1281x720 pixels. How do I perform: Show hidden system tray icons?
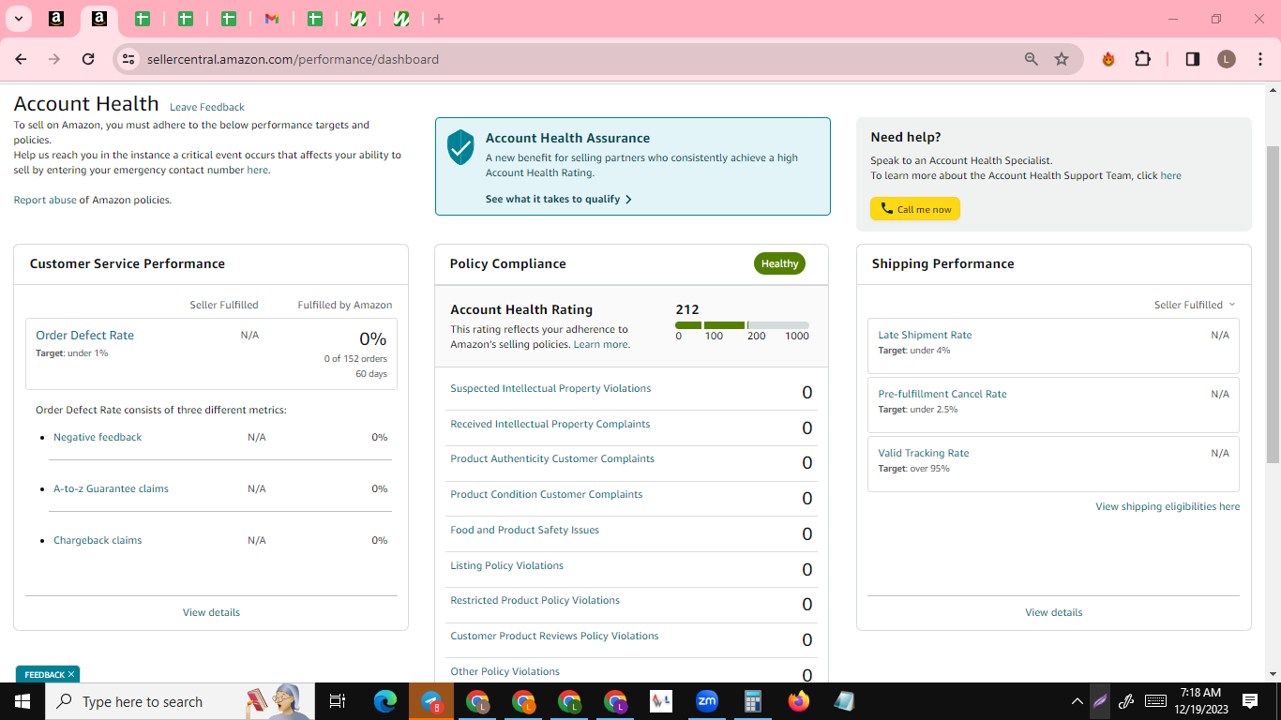click(x=1077, y=701)
